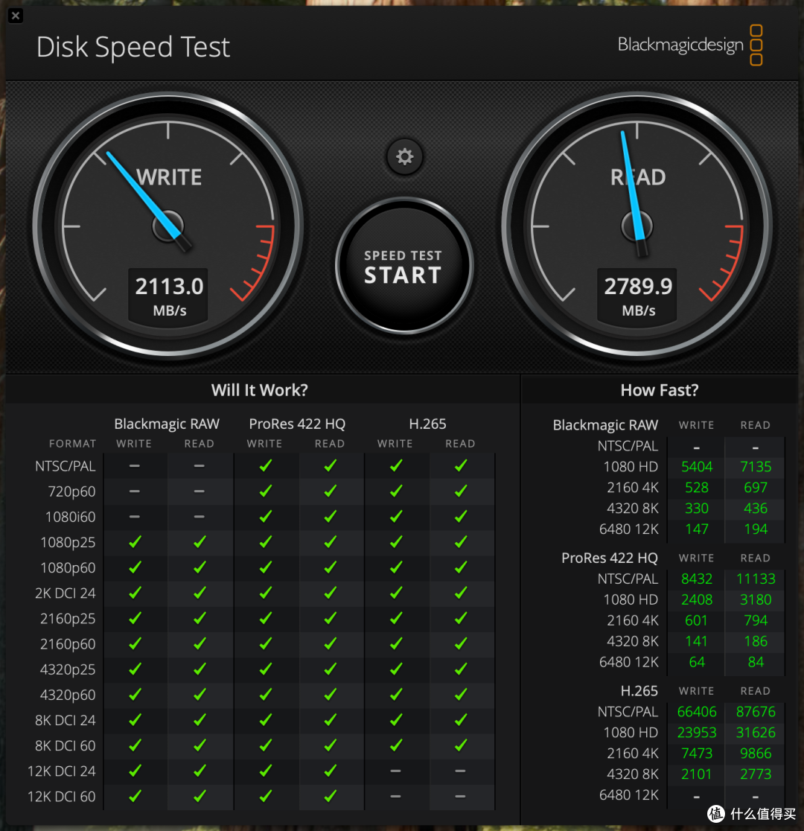Click the 2160p25 format row label
804x831 pixels.
click(x=68, y=619)
